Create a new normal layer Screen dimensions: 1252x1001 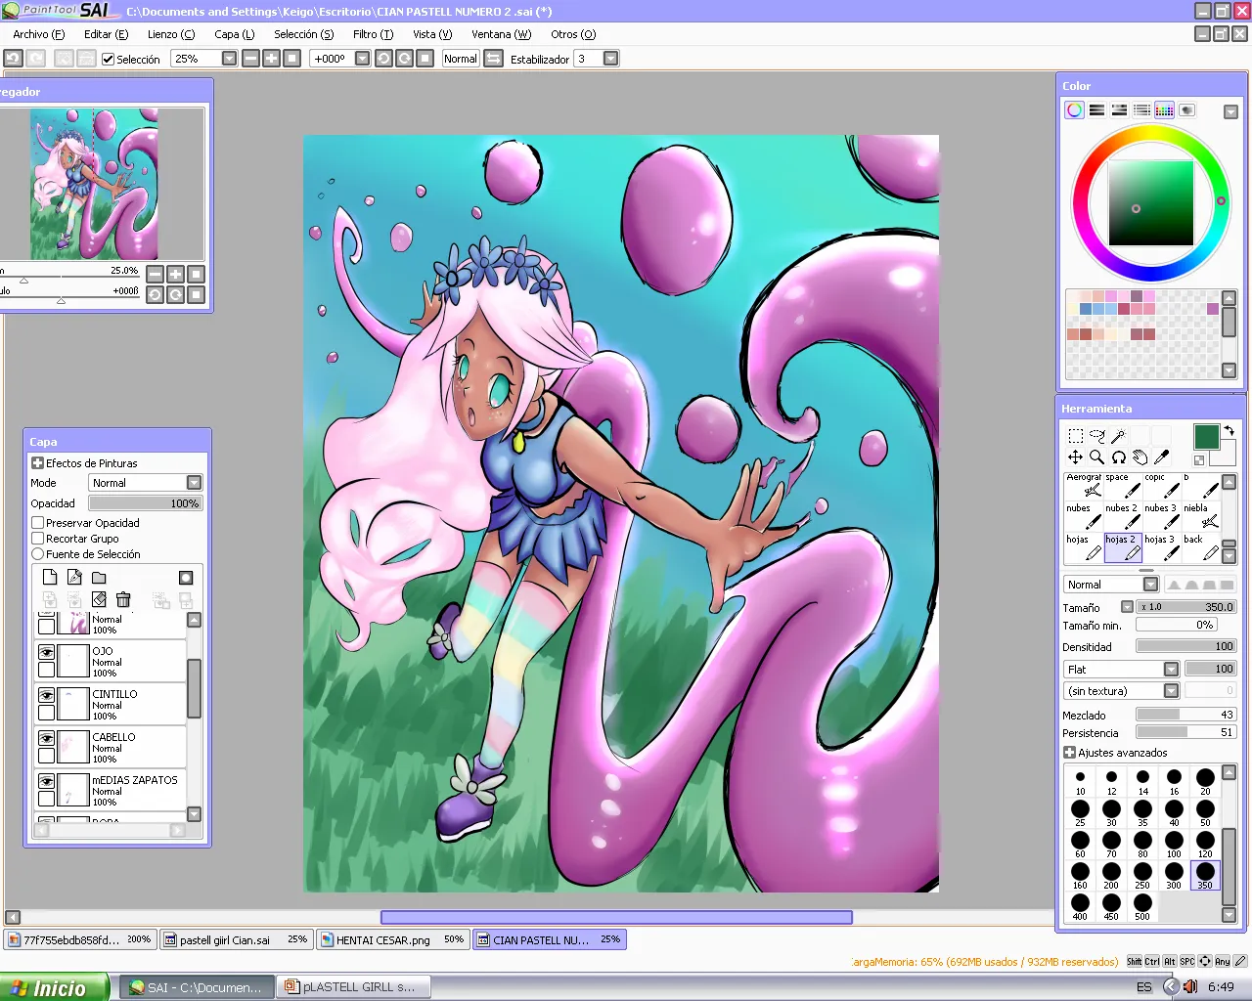(x=50, y=578)
